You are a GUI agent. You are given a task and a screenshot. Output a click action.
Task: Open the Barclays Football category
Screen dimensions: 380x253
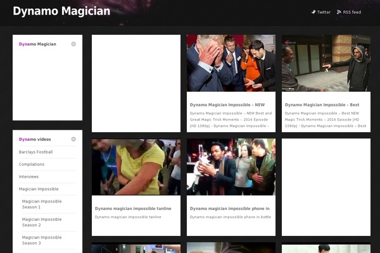click(35, 152)
